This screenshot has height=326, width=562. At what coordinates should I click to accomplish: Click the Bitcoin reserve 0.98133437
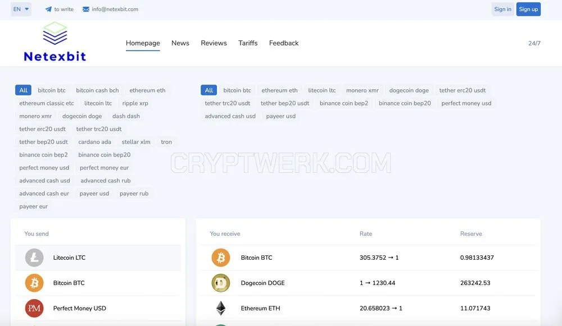tap(477, 258)
